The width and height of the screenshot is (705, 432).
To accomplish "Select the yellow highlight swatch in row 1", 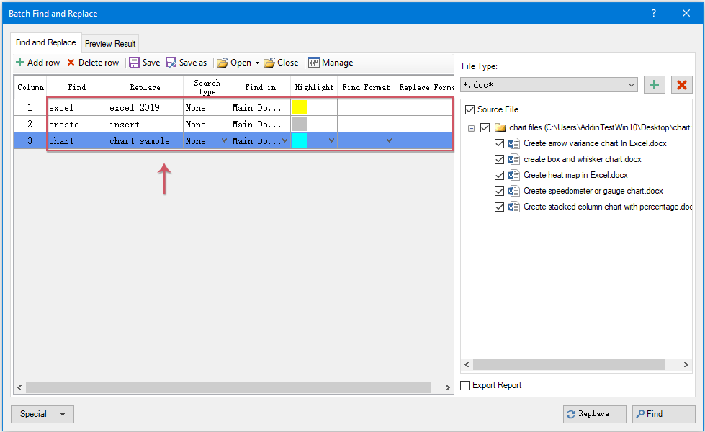I will click(300, 107).
